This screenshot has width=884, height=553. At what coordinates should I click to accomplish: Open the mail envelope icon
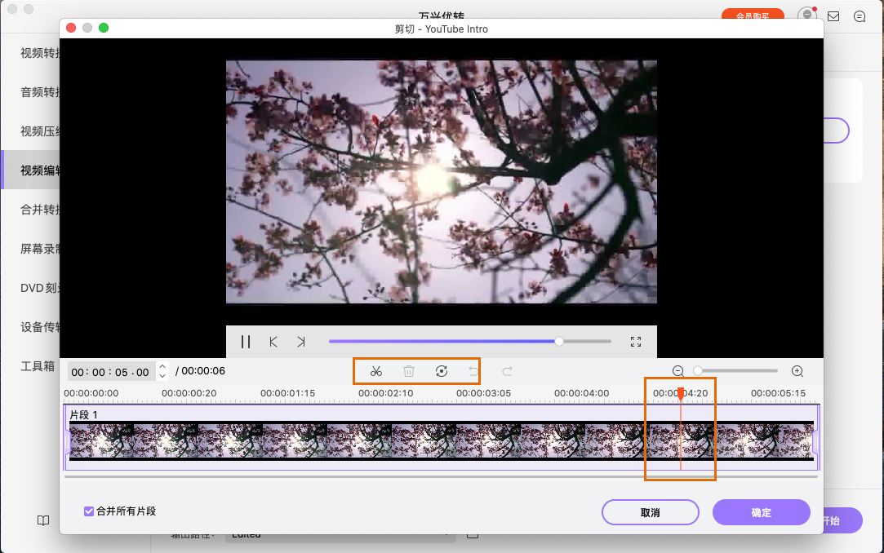click(x=833, y=15)
